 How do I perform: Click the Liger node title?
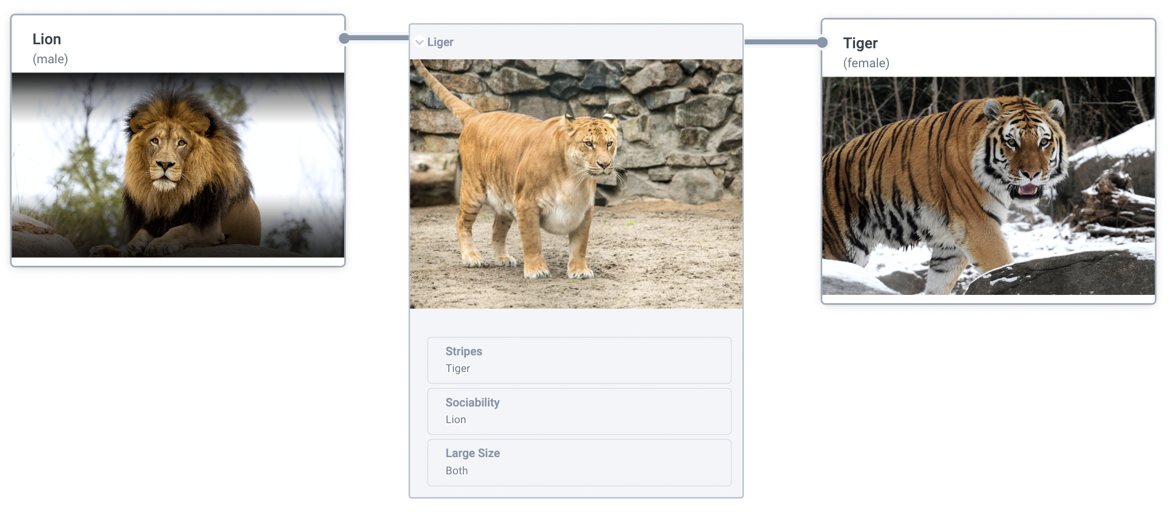coord(440,42)
